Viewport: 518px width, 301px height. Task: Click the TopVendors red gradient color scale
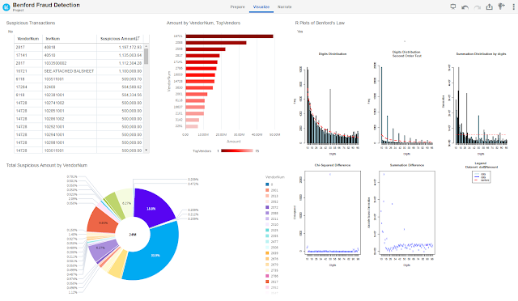coord(237,150)
